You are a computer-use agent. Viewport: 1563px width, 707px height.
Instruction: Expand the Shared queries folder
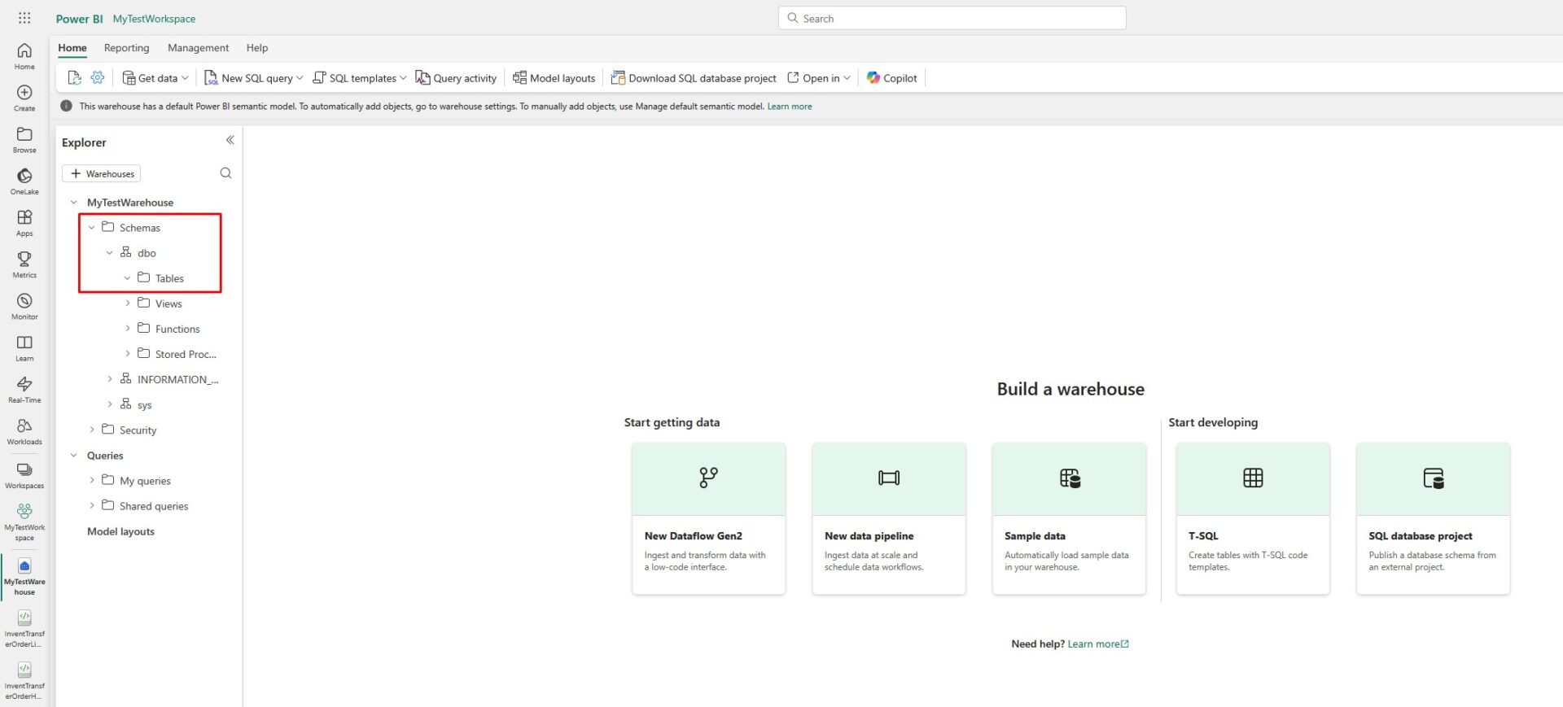92,505
